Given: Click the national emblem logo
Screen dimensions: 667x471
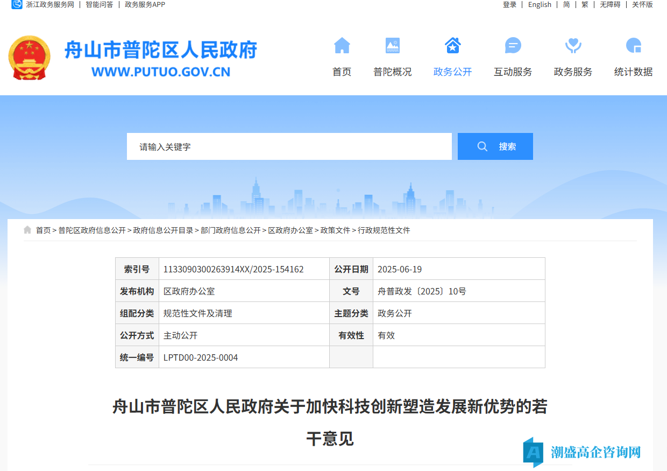Looking at the screenshot, I should click(30, 58).
